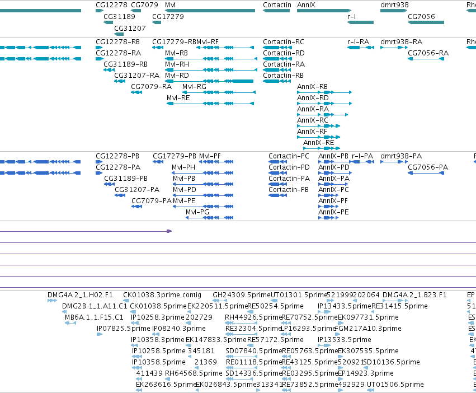Select the CG7056-PA protein label
Screen dimensions: 476x393
[428, 167]
